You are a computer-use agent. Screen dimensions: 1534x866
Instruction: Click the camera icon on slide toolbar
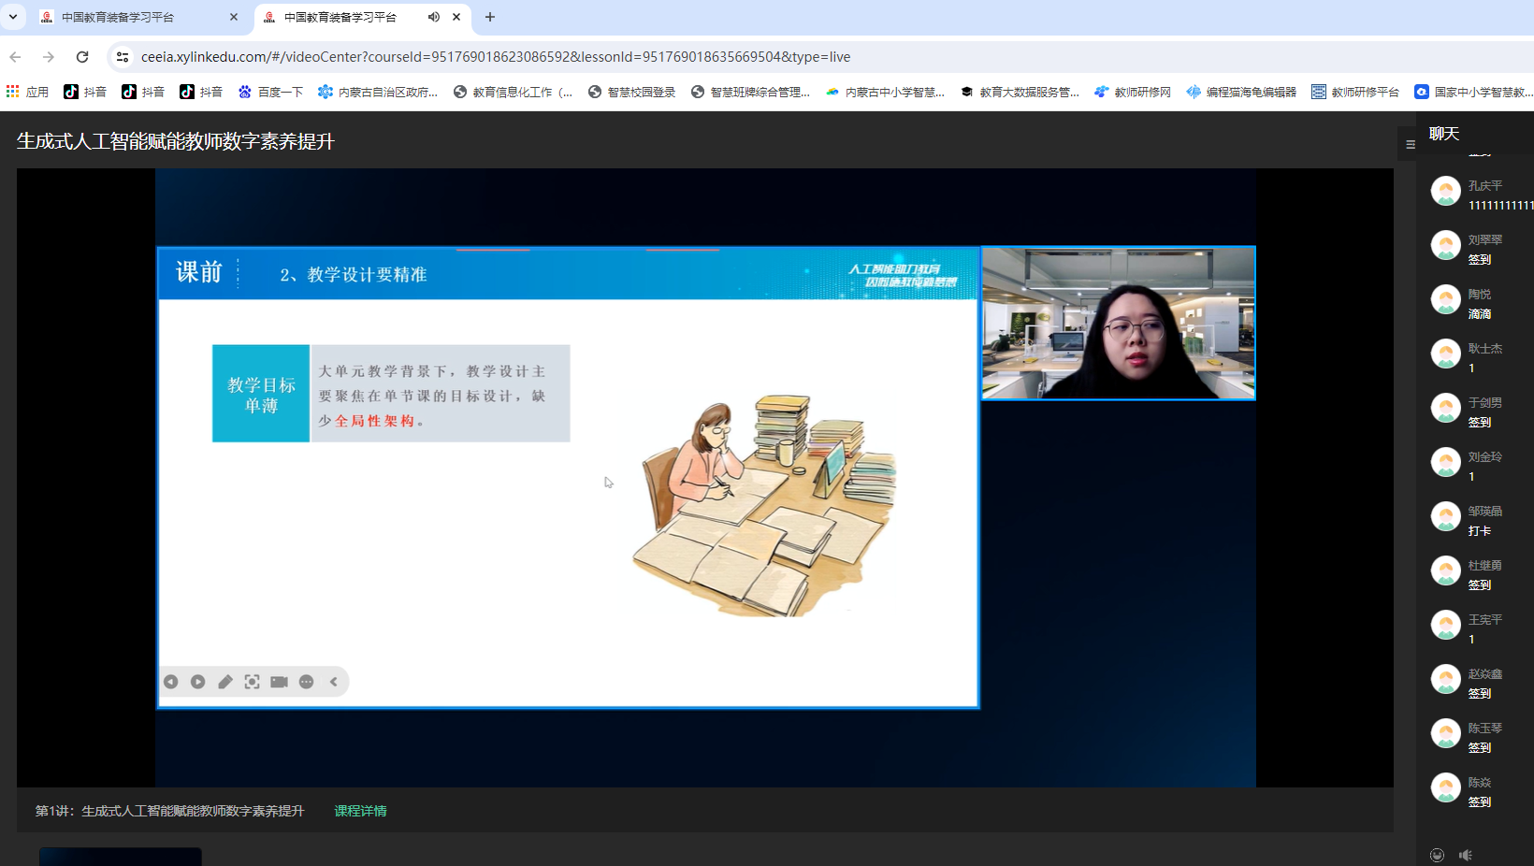coord(279,682)
